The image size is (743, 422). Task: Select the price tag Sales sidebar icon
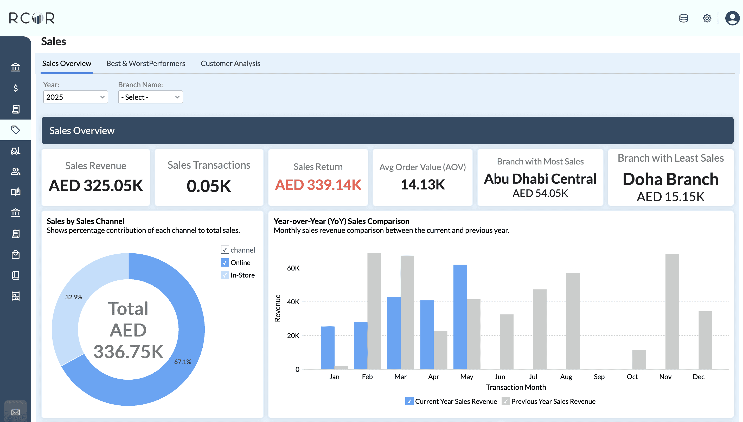(x=16, y=130)
